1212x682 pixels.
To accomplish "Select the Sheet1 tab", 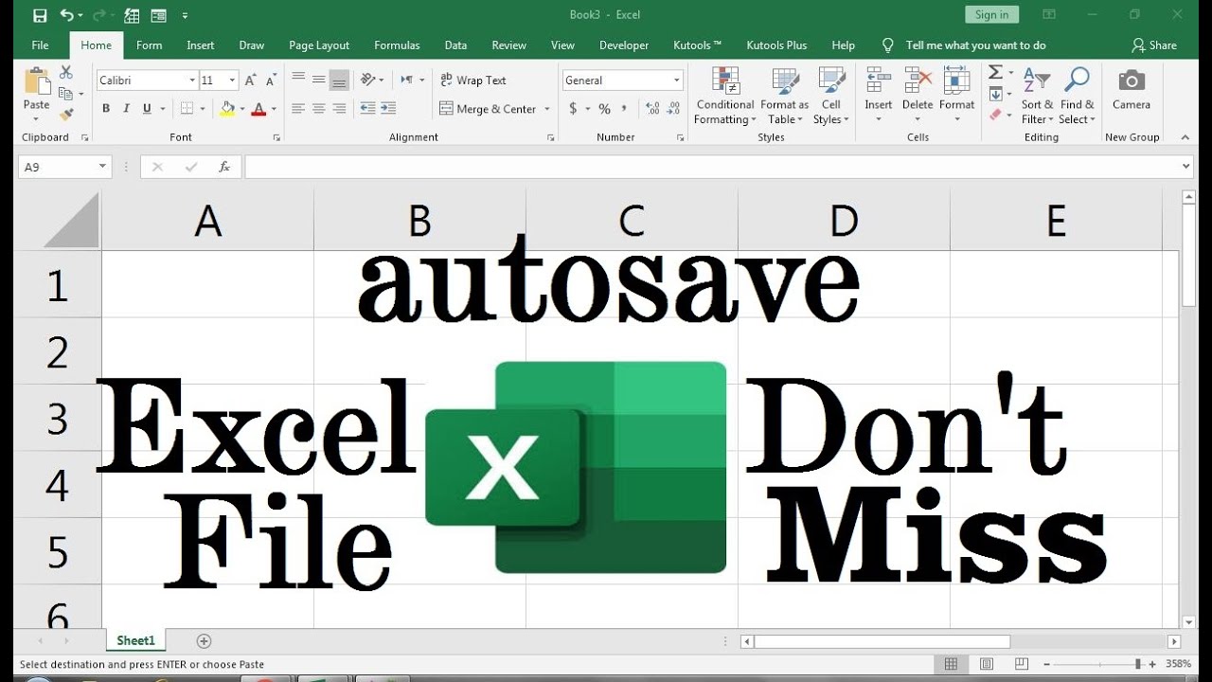I will coord(135,641).
